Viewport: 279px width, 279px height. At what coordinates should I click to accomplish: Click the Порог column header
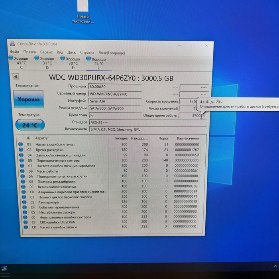[163, 138]
